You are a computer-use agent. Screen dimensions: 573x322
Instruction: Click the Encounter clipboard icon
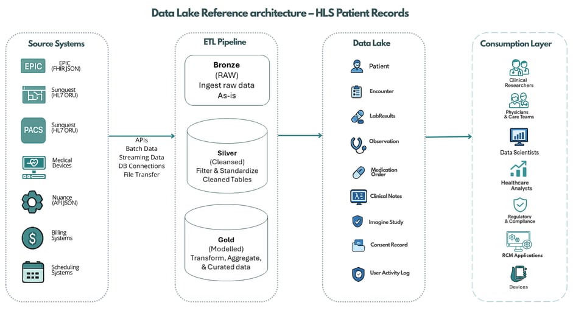pos(356,92)
